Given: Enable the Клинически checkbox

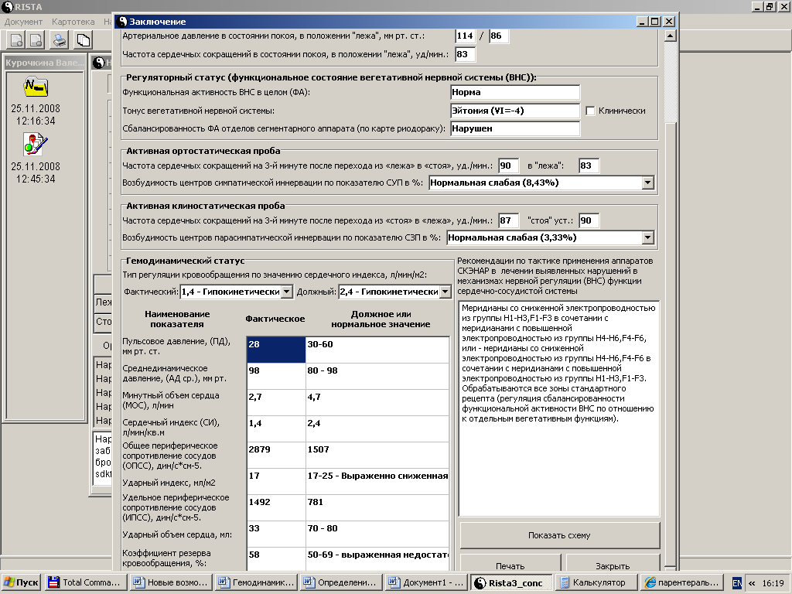Looking at the screenshot, I should point(591,111).
